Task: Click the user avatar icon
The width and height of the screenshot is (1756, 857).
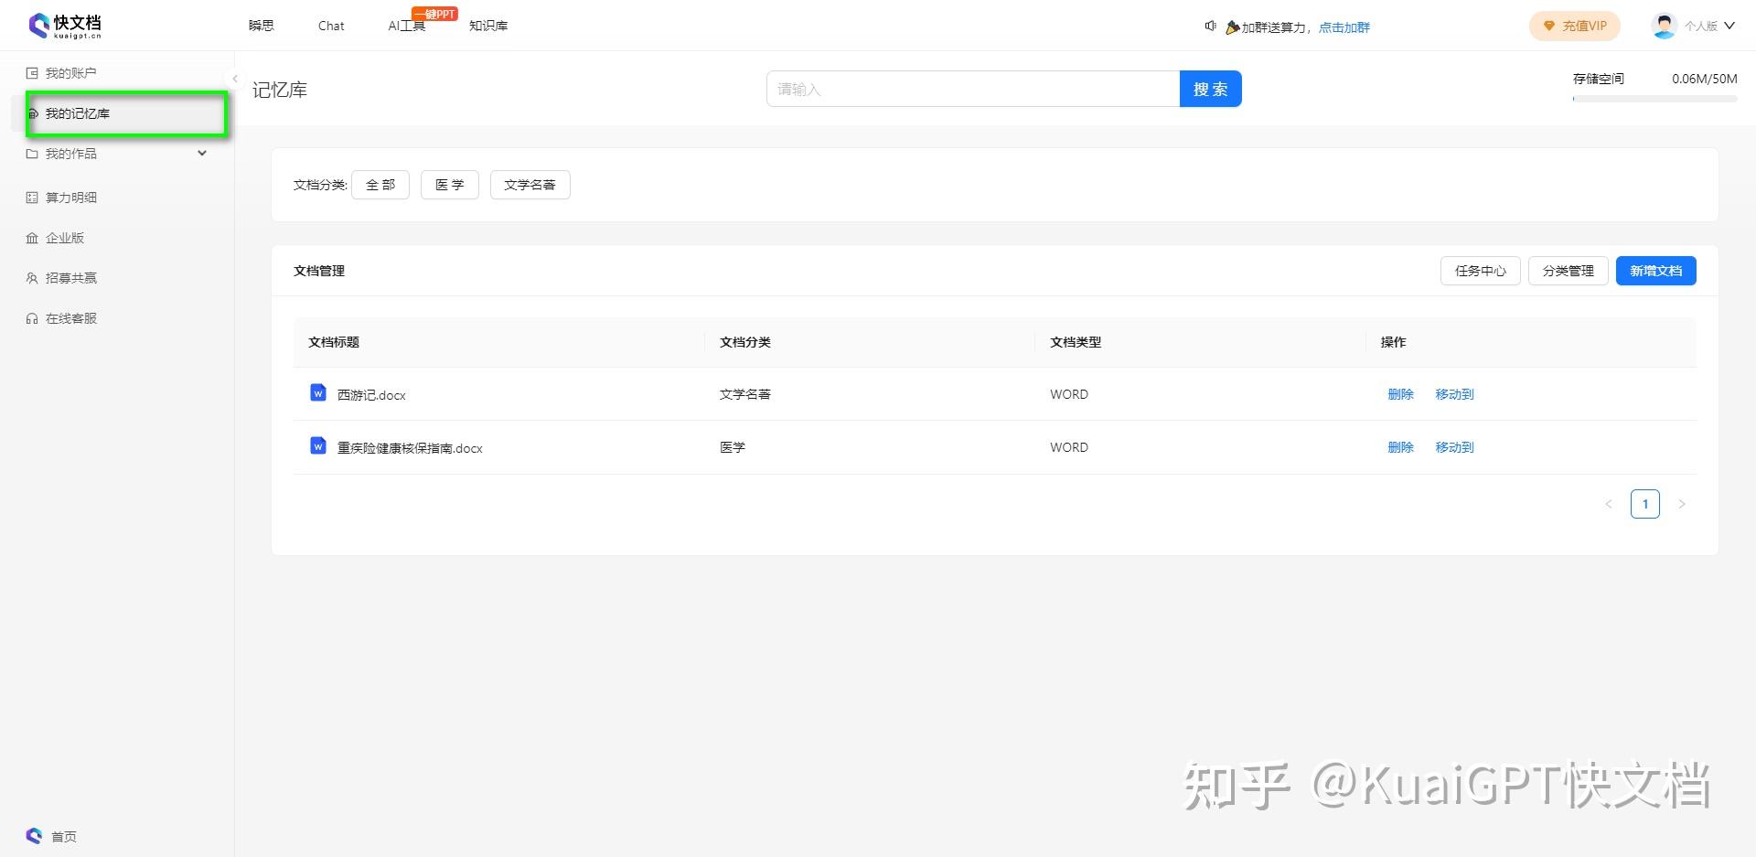Action: coord(1664,26)
